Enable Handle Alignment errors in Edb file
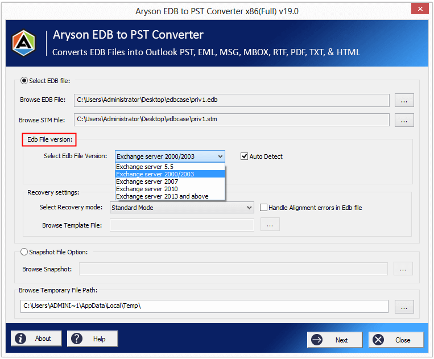The height and width of the screenshot is (359, 434). [x=263, y=208]
